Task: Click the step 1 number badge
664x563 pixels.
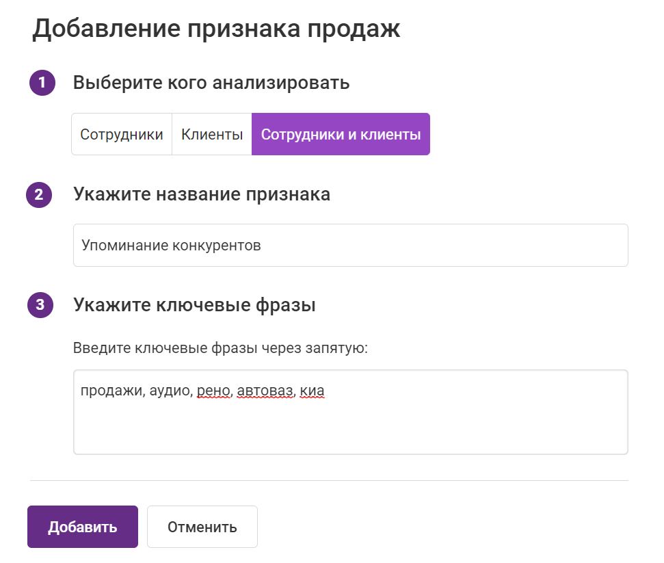Action: point(42,83)
